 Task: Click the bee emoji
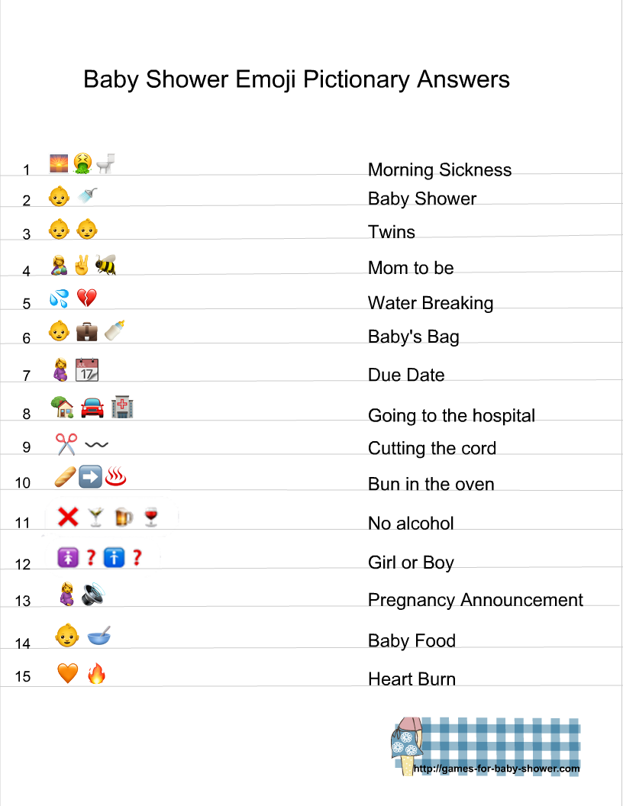pos(105,266)
